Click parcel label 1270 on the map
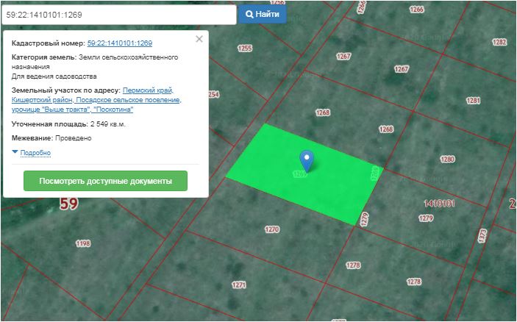This screenshot has height=322, width=517. pyautogui.click(x=272, y=229)
